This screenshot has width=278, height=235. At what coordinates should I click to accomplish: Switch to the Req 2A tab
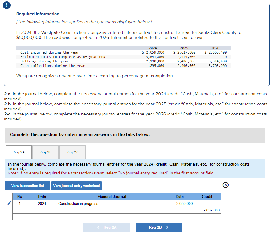(x=19, y=152)
